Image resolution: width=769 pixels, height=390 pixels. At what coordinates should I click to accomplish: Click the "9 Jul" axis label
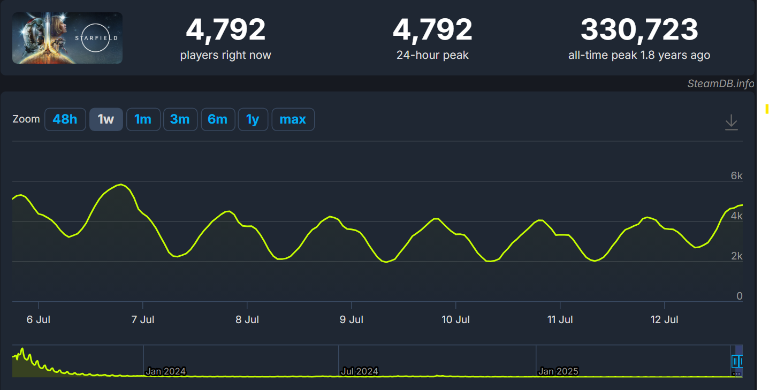pos(351,319)
